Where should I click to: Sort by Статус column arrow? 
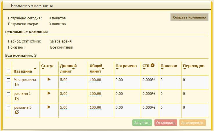click(x=43, y=69)
